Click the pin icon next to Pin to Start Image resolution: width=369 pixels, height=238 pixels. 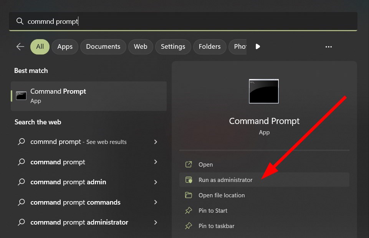[x=189, y=210]
